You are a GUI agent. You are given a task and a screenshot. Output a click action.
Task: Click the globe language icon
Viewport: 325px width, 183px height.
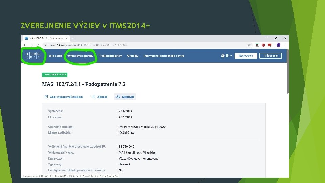pyautogui.click(x=223, y=56)
